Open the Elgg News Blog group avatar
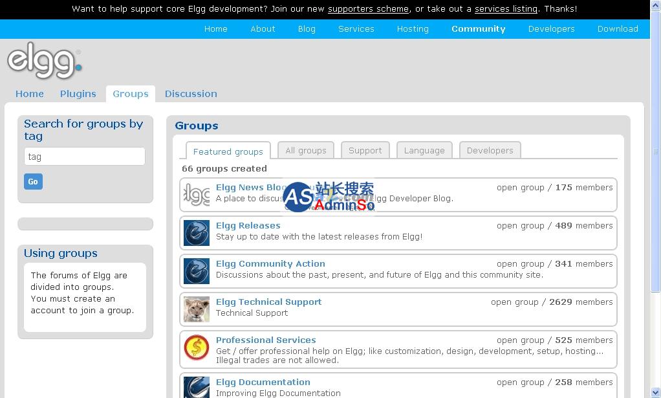The width and height of the screenshot is (661, 398). tap(197, 195)
